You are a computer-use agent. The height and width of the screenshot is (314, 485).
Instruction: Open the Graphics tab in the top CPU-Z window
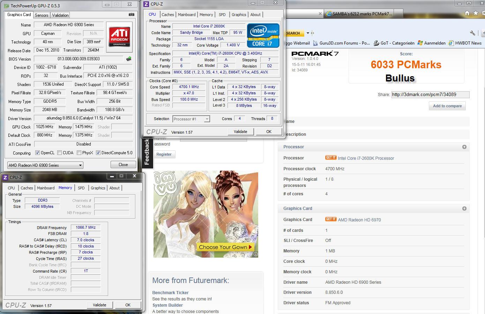coord(239,15)
